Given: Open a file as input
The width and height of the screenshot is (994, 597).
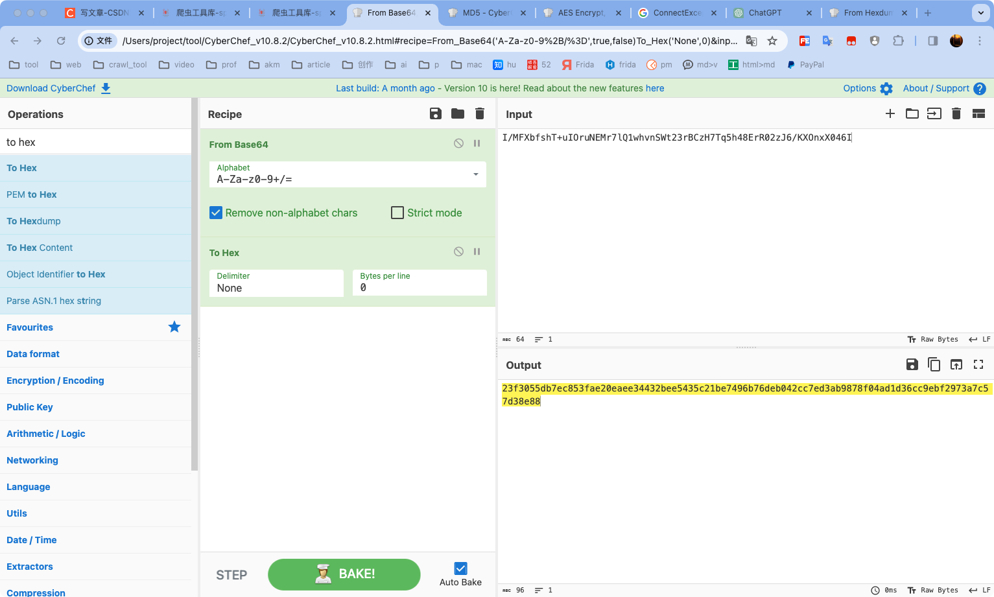Looking at the screenshot, I should pos(934,113).
